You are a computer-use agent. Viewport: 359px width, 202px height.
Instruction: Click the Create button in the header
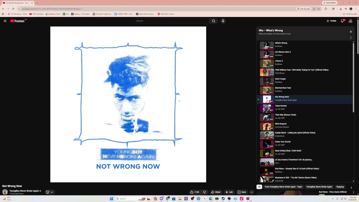331,21
